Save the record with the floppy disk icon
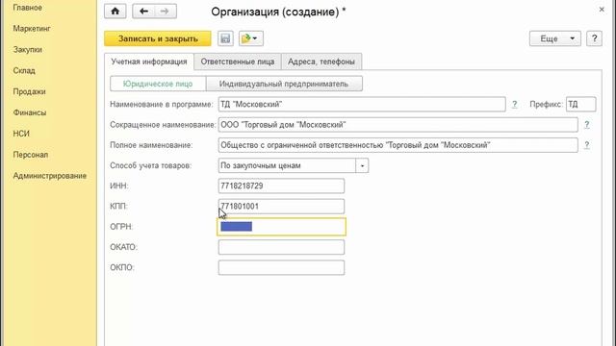Screen dimensions: 616x346 225,38
